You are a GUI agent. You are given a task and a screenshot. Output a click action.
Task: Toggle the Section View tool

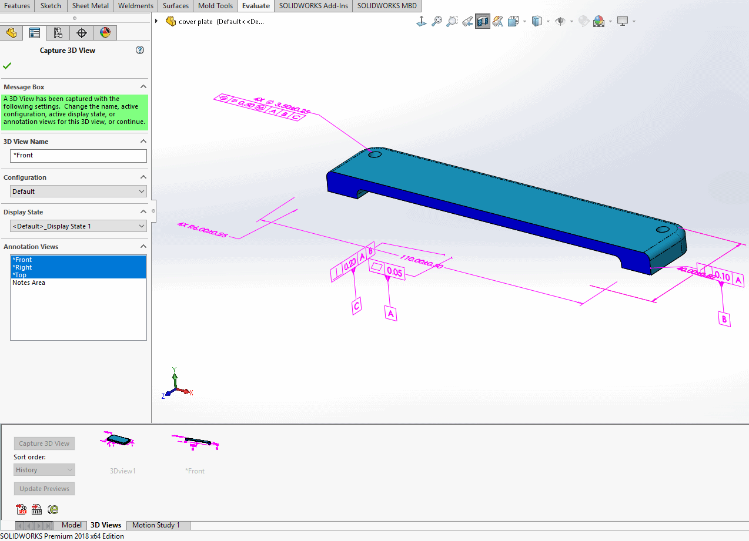(x=483, y=22)
